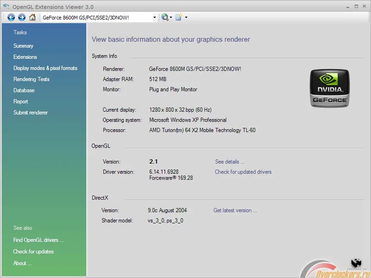This screenshot has width=371, height=278.
Task: Click the See details link
Action: (230, 162)
